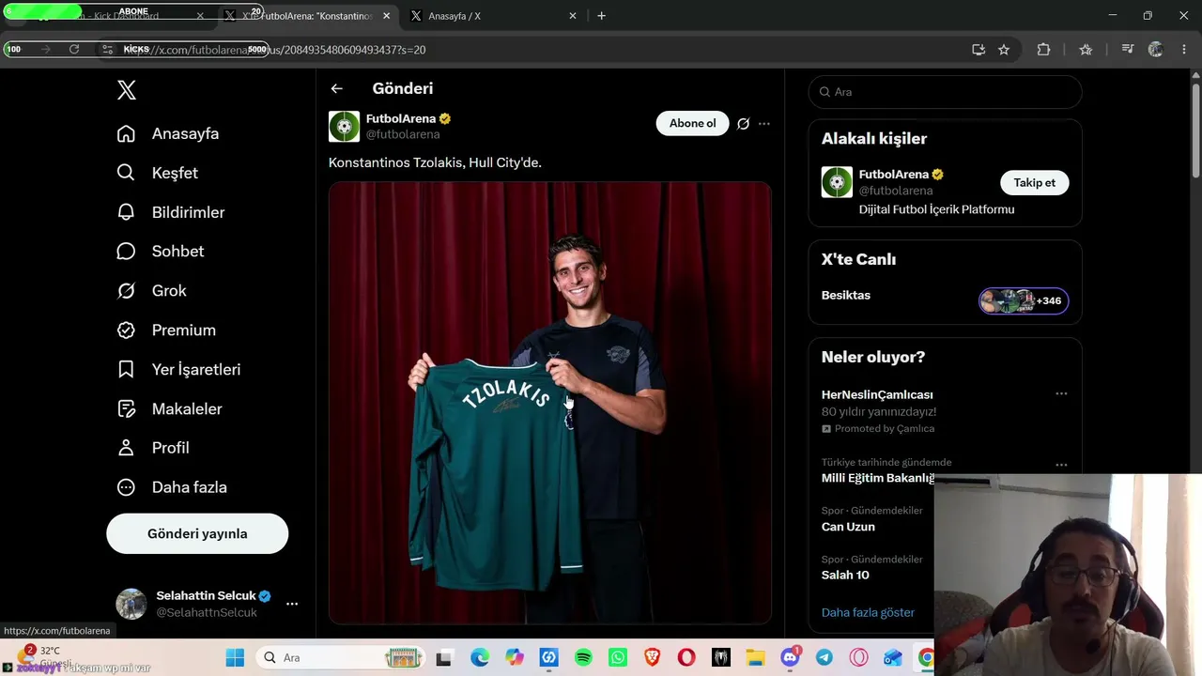The width and height of the screenshot is (1202, 676).
Task: Close the Anasayfa / X tab
Action: coord(573,16)
